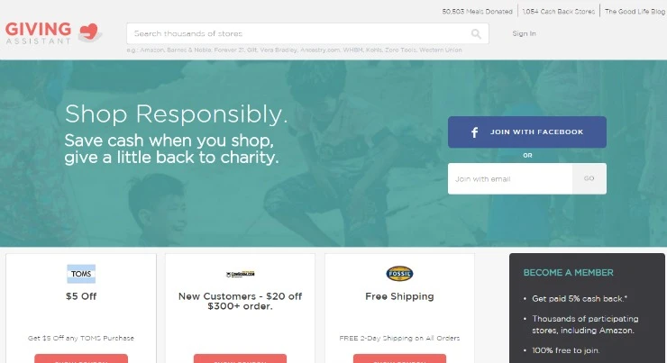Image resolution: width=667 pixels, height=363 pixels.
Task: Join with Facebook button
Action: 527,132
